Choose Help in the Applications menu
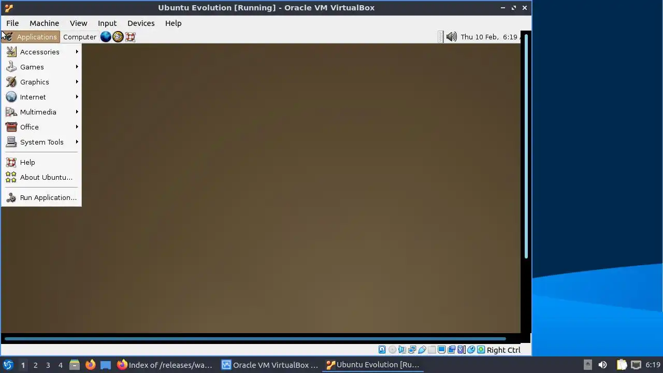Screen dimensions: 663x373 pos(41,162)
